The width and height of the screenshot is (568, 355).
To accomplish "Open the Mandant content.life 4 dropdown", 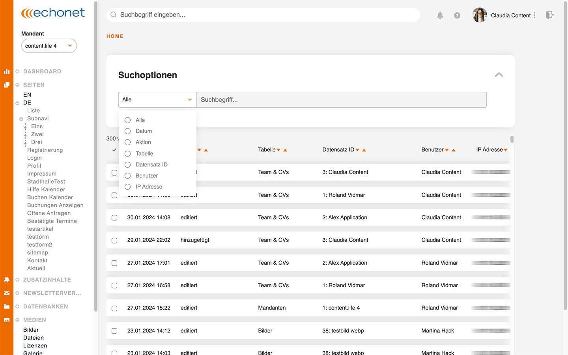I will (49, 46).
